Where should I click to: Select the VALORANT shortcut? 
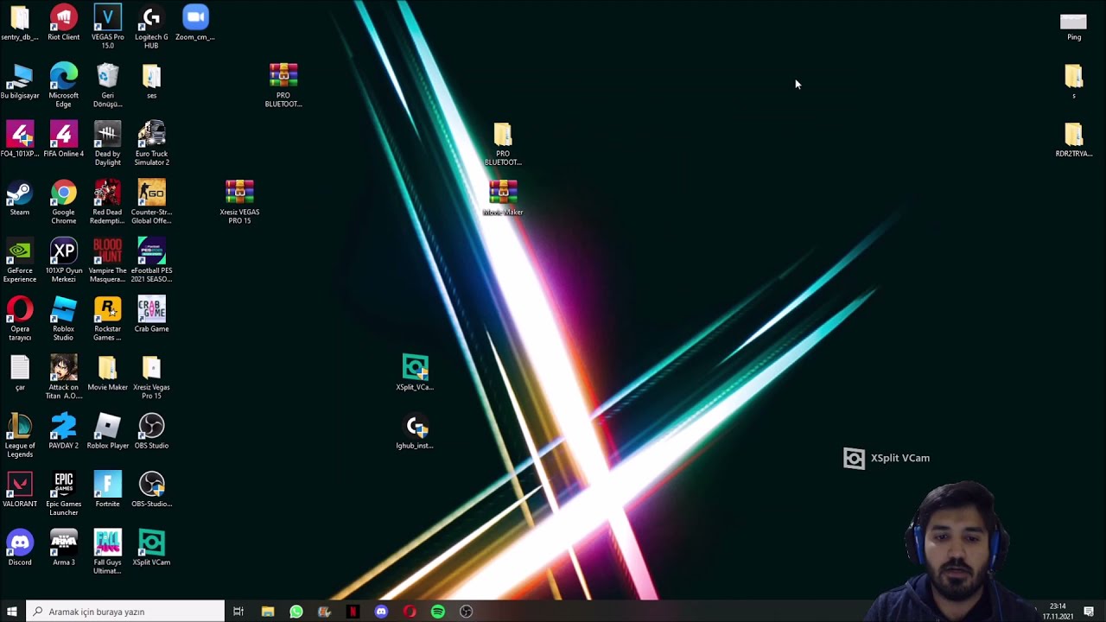(x=19, y=490)
